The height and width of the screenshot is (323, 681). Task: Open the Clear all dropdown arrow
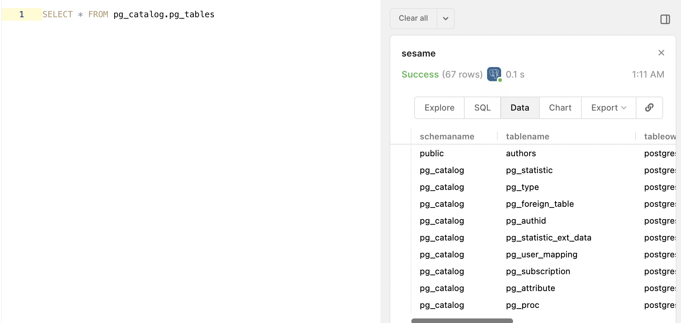[x=446, y=19]
